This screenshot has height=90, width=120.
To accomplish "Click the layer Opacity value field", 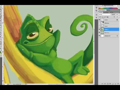I will pos(117,14).
